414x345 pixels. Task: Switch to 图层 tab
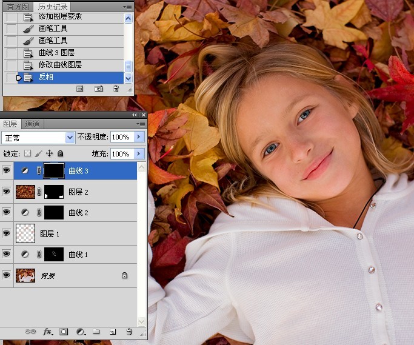pos(10,124)
